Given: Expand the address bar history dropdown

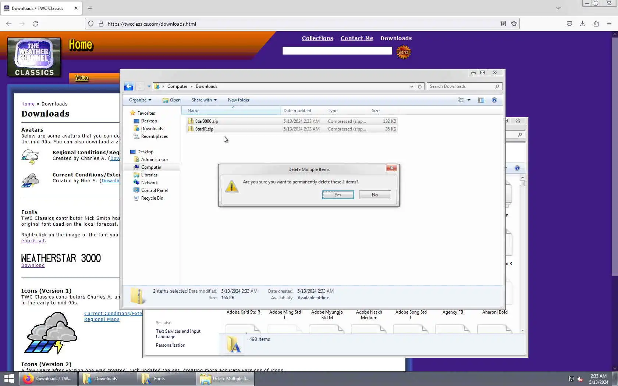Looking at the screenshot, I should click(412, 86).
